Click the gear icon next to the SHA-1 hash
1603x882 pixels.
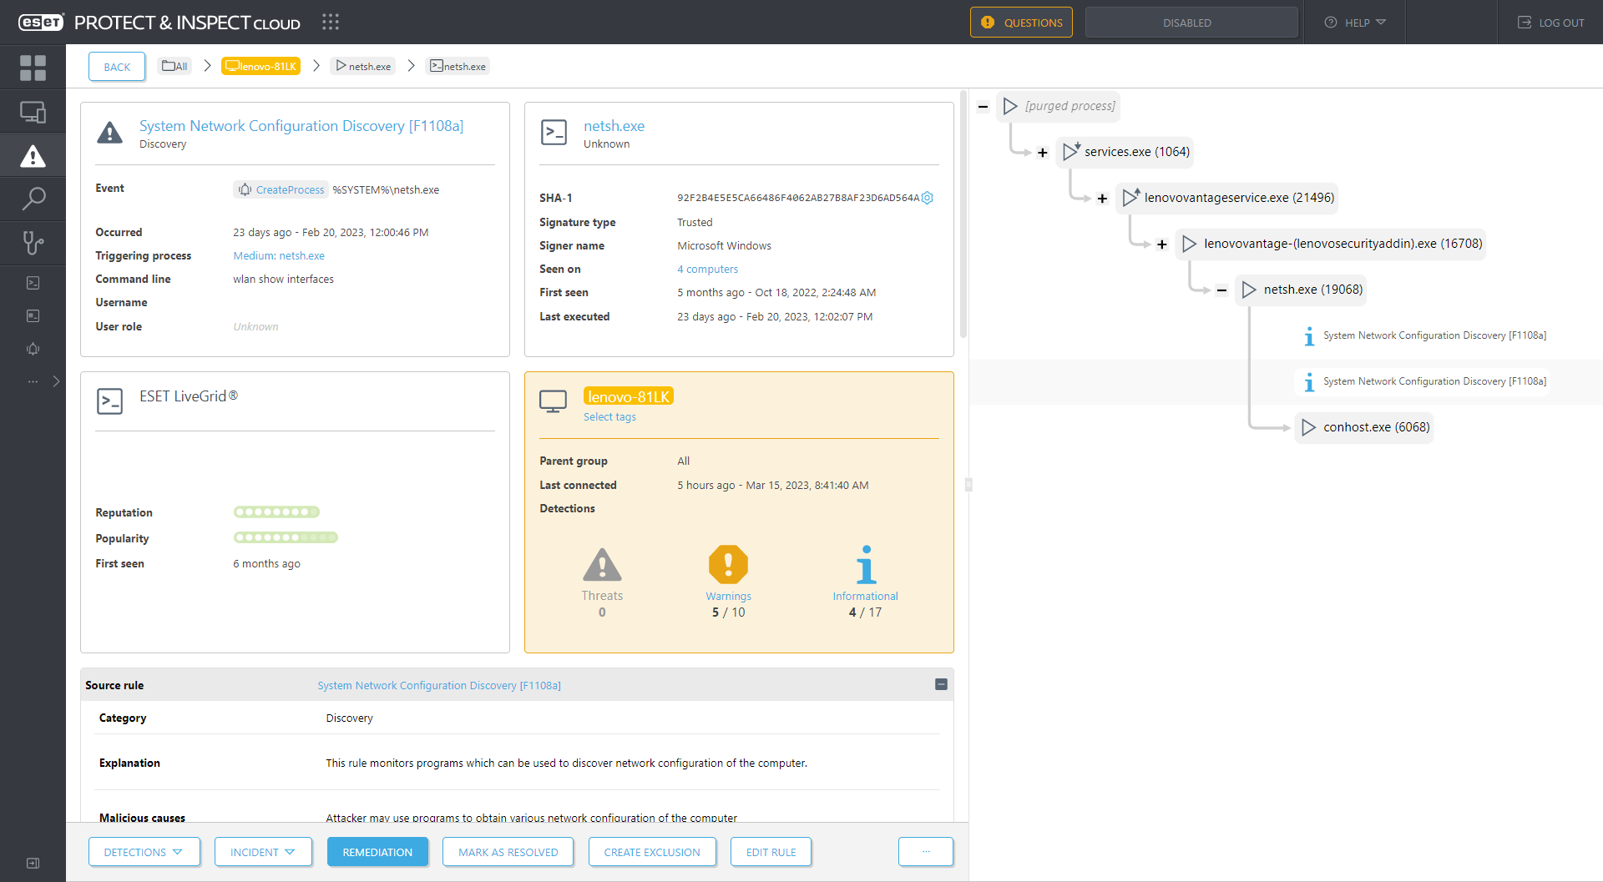click(928, 198)
